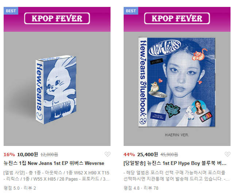
Task: Open title link [당일발송] 뉴진스 1st EP Hype Boy
Action: pos(175,163)
